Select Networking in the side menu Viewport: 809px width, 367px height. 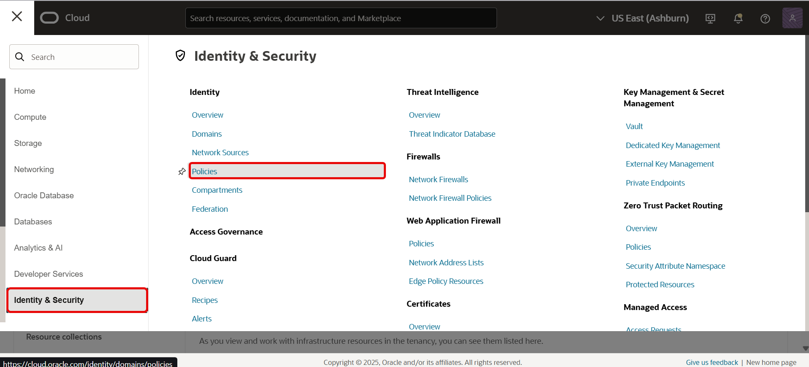click(34, 170)
